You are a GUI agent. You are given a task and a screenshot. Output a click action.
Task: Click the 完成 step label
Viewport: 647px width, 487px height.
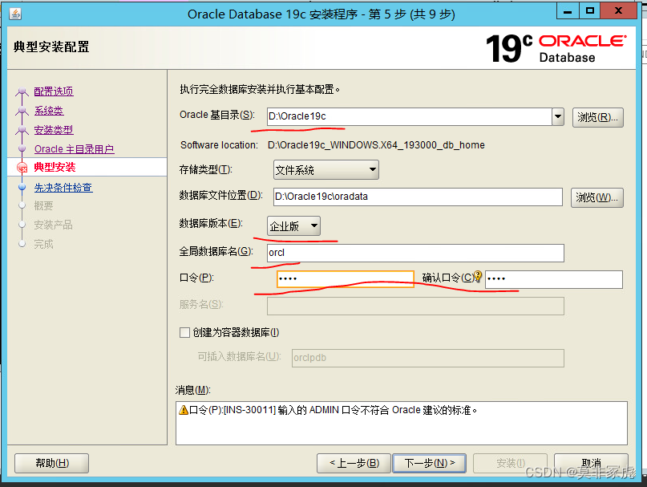coord(43,244)
